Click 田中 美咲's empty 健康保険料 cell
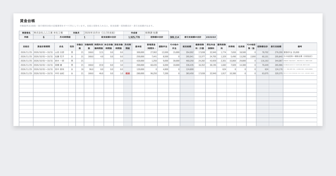Screen dimensions: 336x176 tap(200, 69)
